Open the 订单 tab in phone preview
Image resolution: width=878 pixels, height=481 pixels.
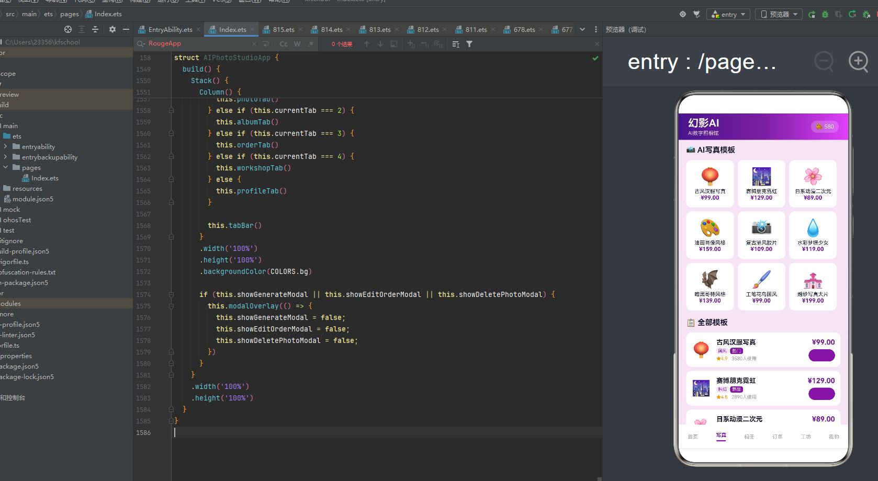tap(778, 437)
